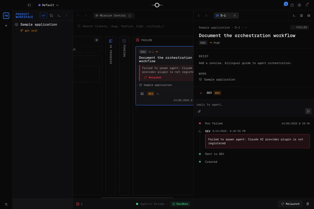Click Relaunch link on failed card
The width and height of the screenshot is (314, 209).
153,78
